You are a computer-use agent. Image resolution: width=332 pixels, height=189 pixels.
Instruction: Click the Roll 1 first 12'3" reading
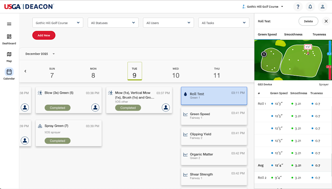pyautogui.click(x=278, y=104)
